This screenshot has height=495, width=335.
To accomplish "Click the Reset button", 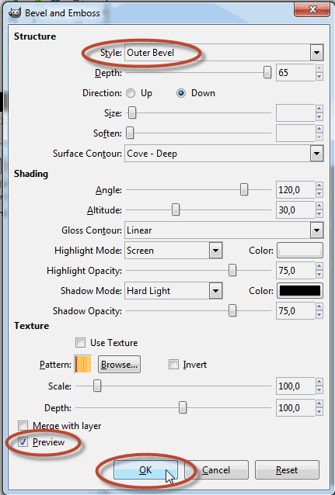I will 287,470.
